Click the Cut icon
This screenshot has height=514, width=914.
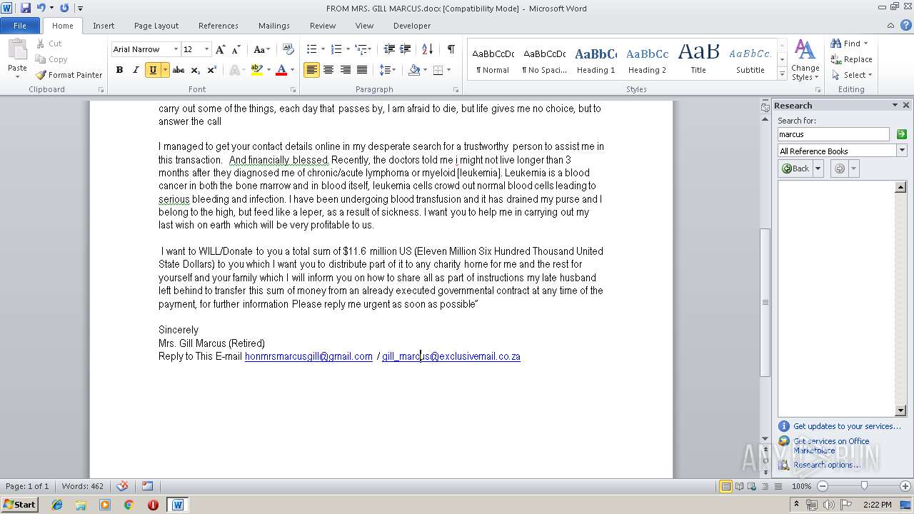41,44
